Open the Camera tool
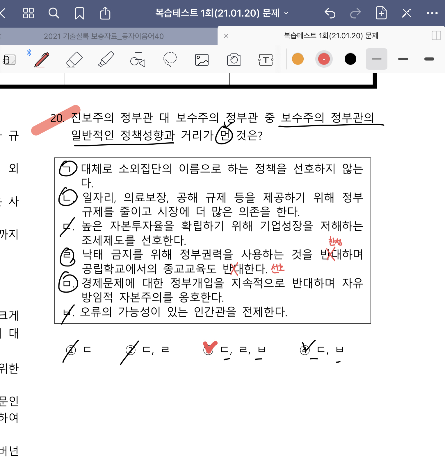Image resolution: width=445 pixels, height=473 pixels. [234, 60]
